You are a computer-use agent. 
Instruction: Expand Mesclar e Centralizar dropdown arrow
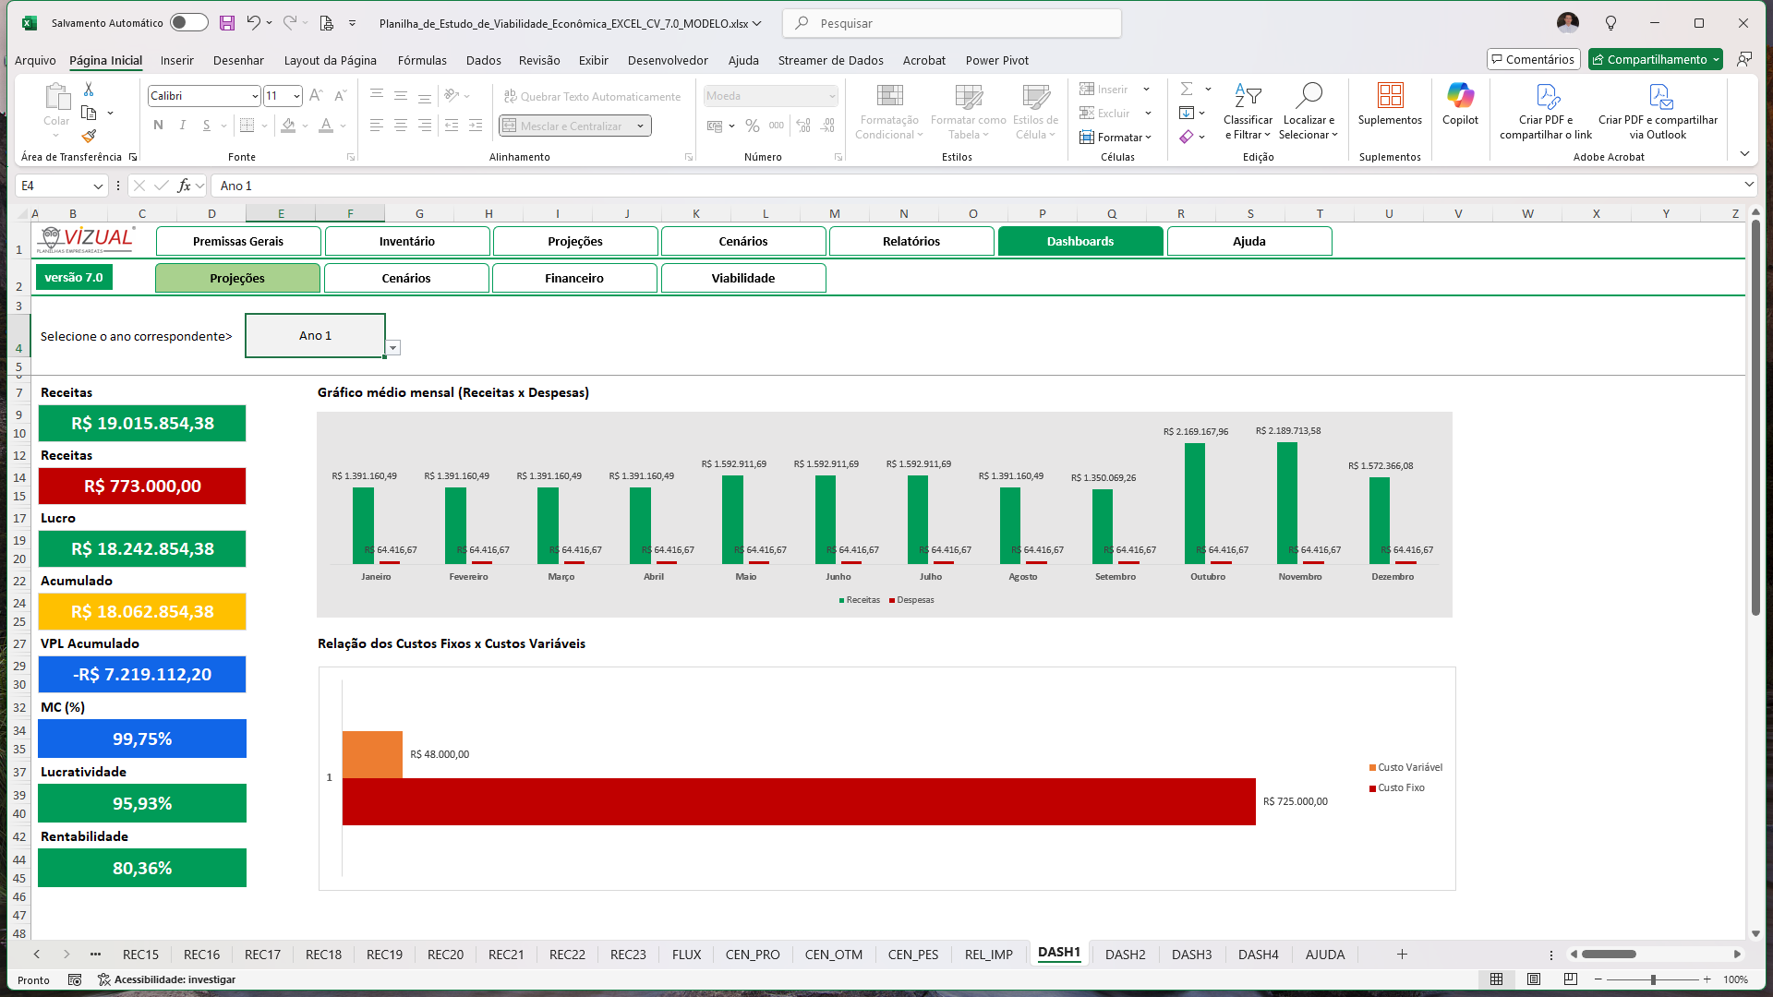click(x=641, y=126)
